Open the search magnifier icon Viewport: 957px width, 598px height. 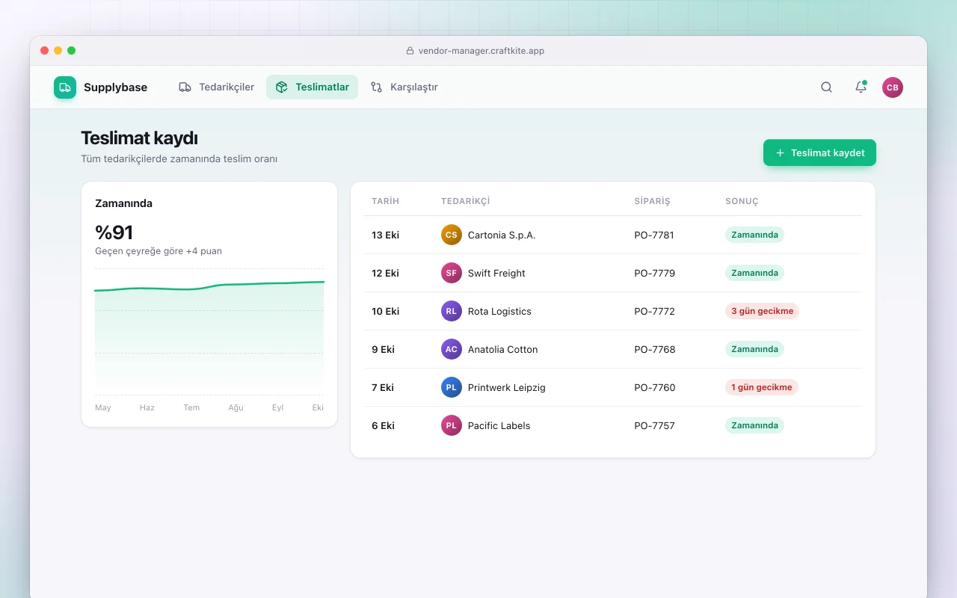pyautogui.click(x=826, y=87)
